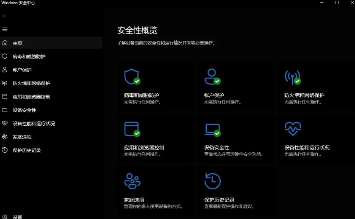Screen dimensions: 355x219
Task: Click the family icon beside 家庭选项 in sidebar
Action: coord(5,137)
